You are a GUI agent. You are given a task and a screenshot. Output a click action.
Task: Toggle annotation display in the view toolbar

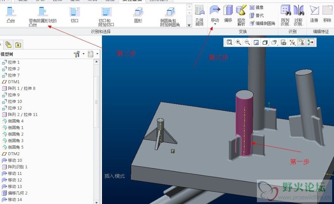pyautogui.click(x=301, y=43)
